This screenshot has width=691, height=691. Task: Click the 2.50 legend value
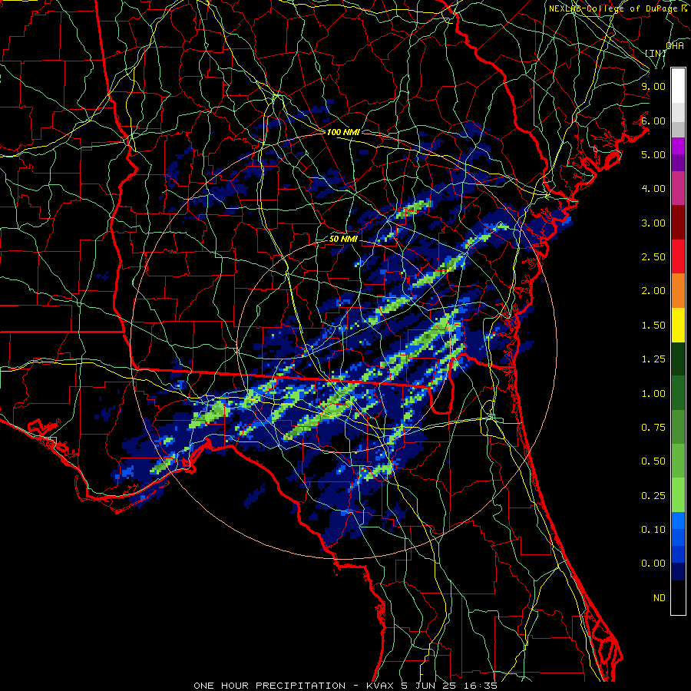[653, 257]
